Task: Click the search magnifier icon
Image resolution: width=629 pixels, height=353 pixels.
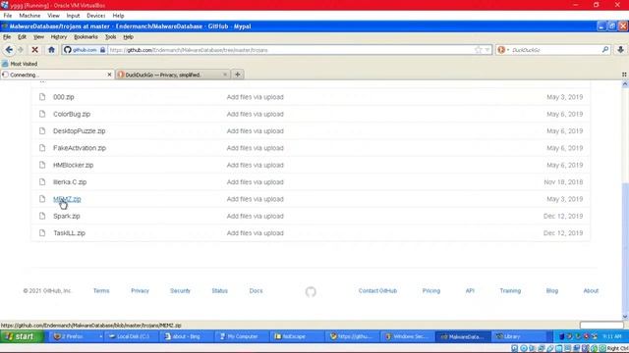Action: tap(605, 50)
